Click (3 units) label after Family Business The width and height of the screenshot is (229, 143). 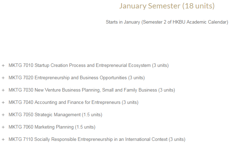[167, 90]
